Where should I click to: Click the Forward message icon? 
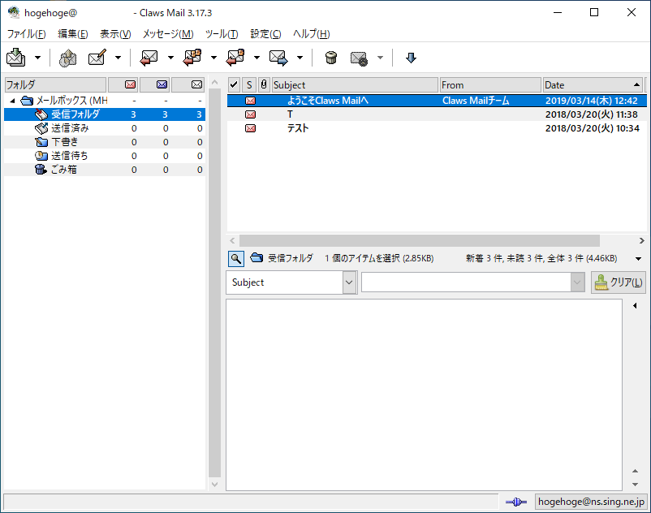click(x=278, y=58)
